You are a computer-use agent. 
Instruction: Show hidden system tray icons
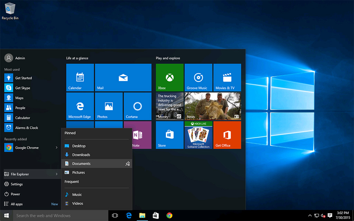pos(310,215)
